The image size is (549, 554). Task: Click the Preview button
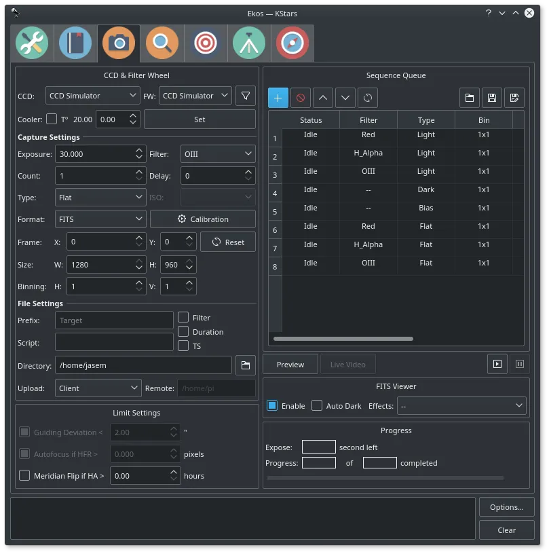290,365
